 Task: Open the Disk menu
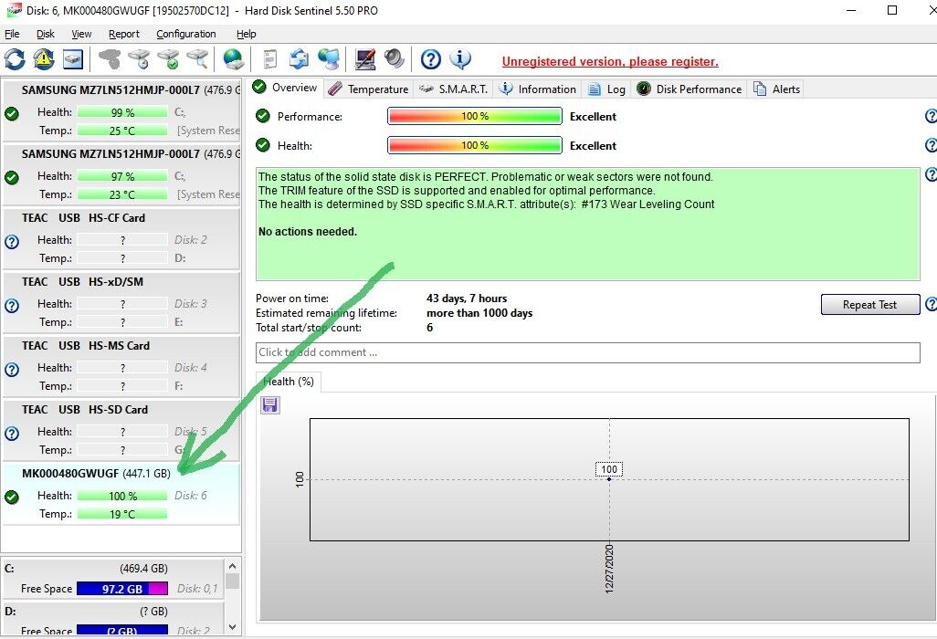pos(44,34)
